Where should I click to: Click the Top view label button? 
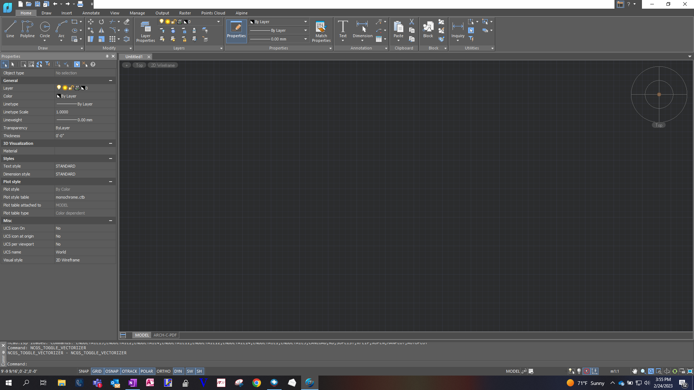click(x=140, y=65)
